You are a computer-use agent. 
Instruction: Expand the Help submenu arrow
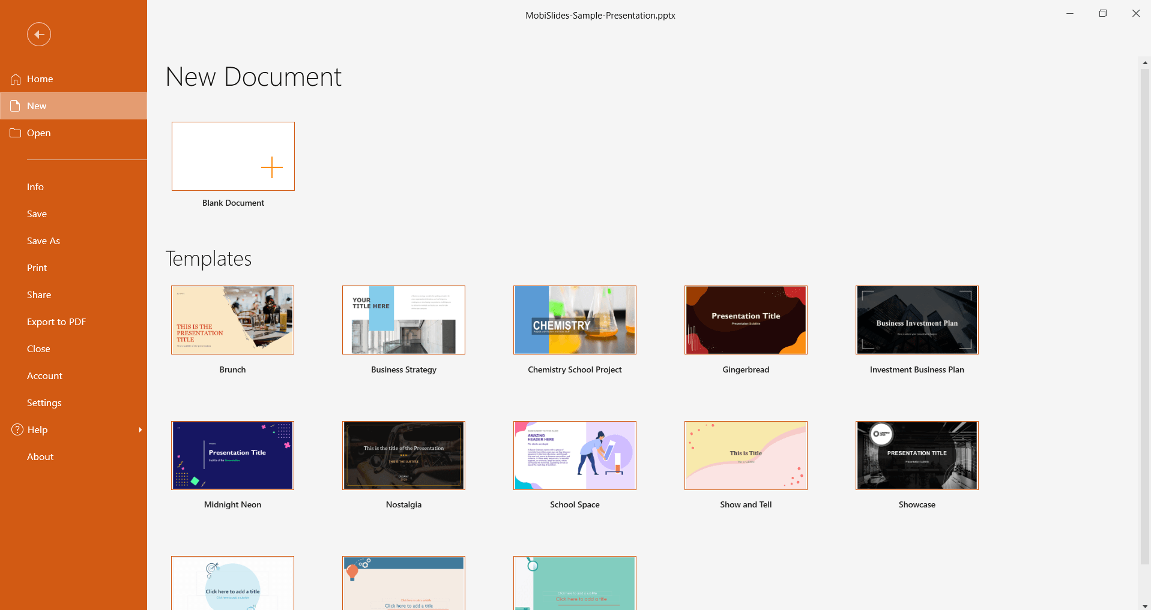[x=140, y=429]
